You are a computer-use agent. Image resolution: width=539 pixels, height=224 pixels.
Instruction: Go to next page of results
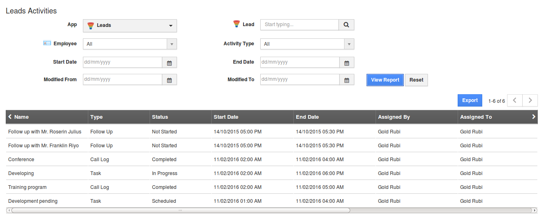pos(530,100)
